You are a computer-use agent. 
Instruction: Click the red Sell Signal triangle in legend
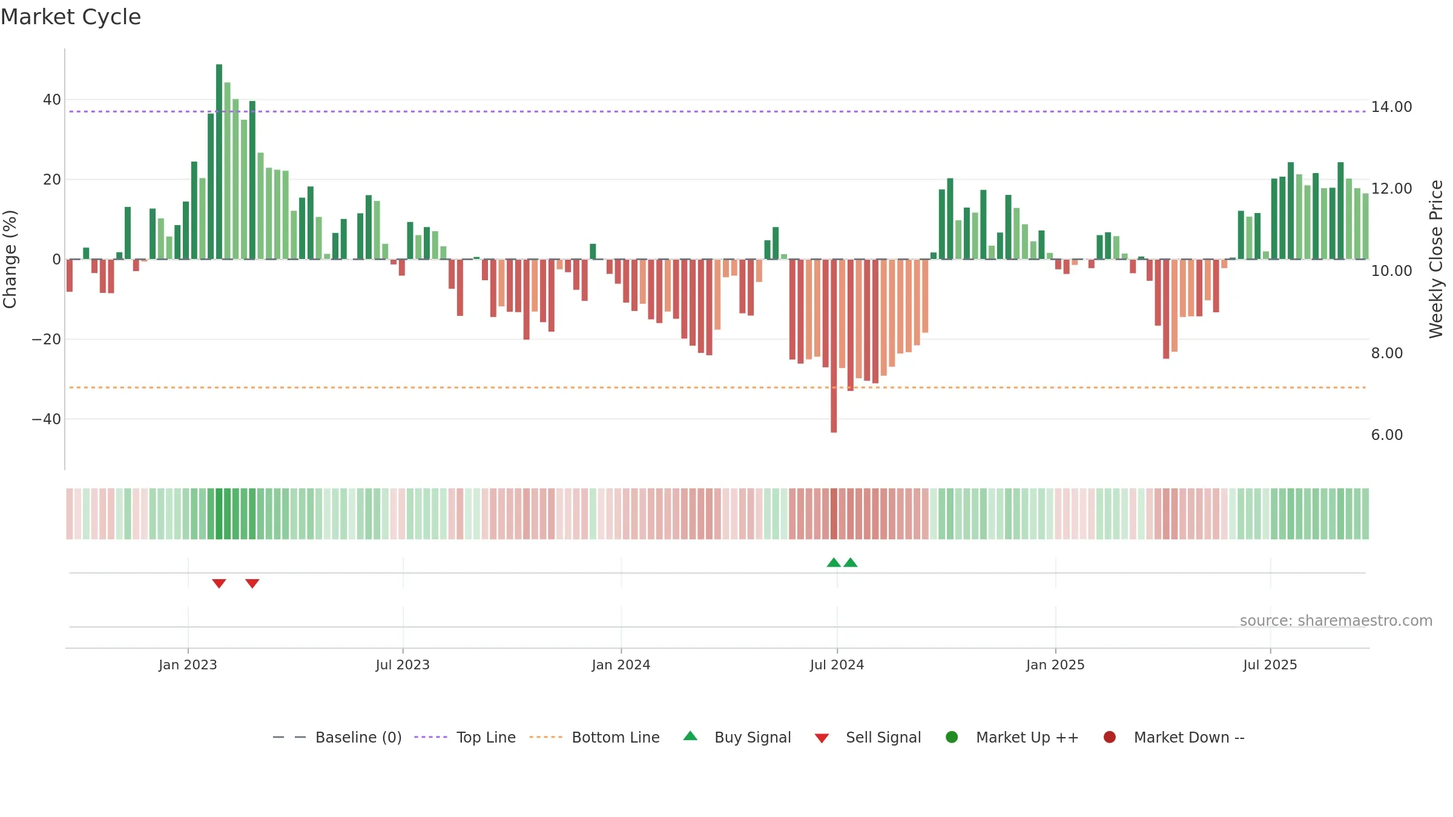point(822,738)
